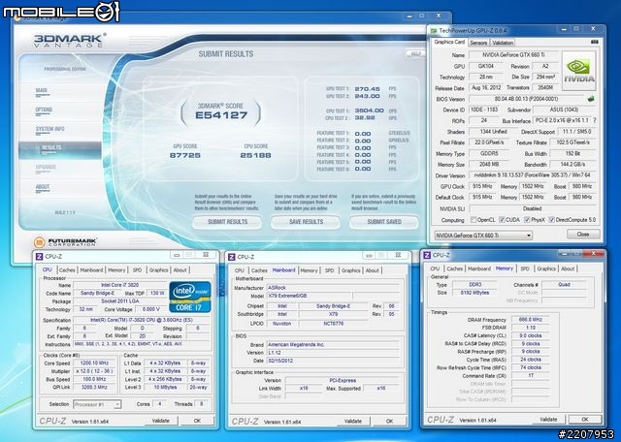Screen dimensions: 621x442
Task: Open the SPD tab in the CPU-Z CPU window
Action: click(x=137, y=269)
